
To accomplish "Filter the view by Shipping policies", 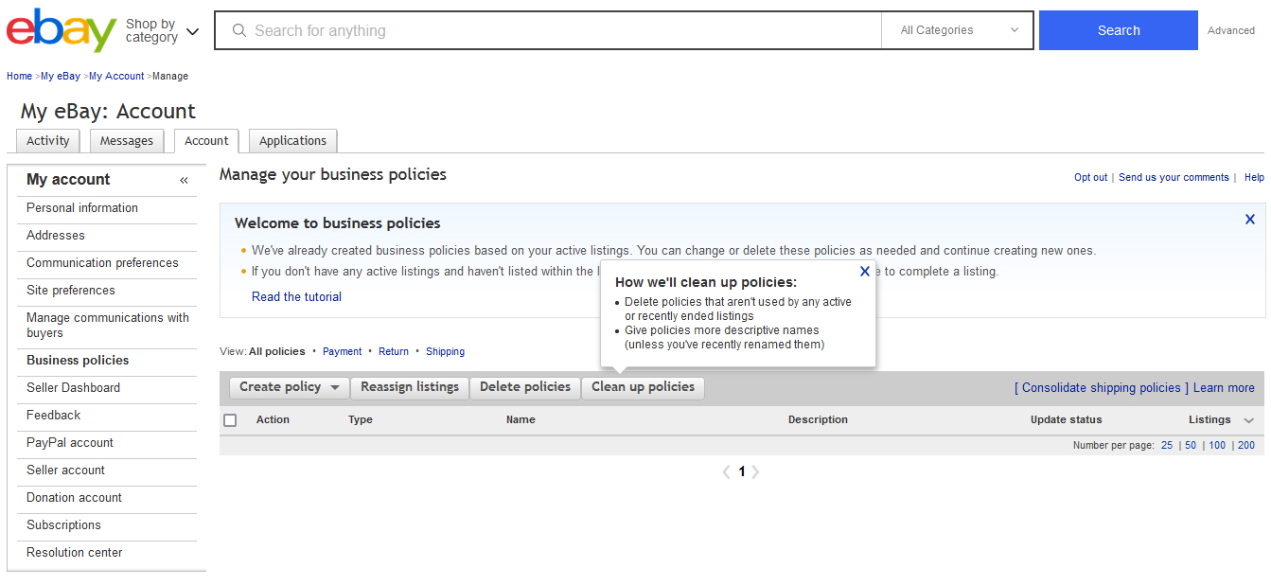I will tap(445, 351).
